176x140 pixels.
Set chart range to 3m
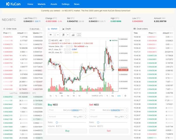coord(62,96)
